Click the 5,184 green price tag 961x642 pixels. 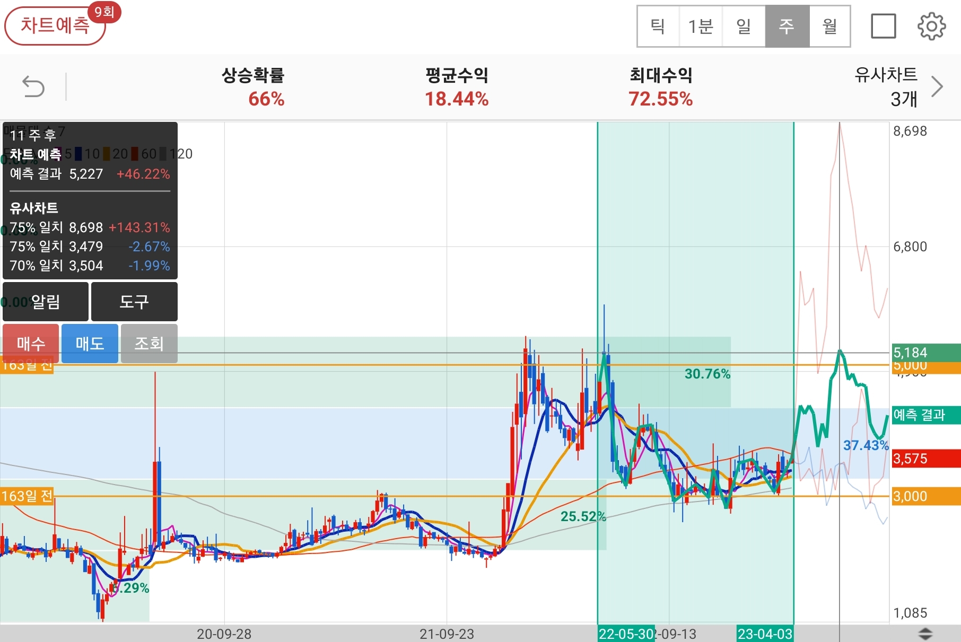click(x=926, y=352)
